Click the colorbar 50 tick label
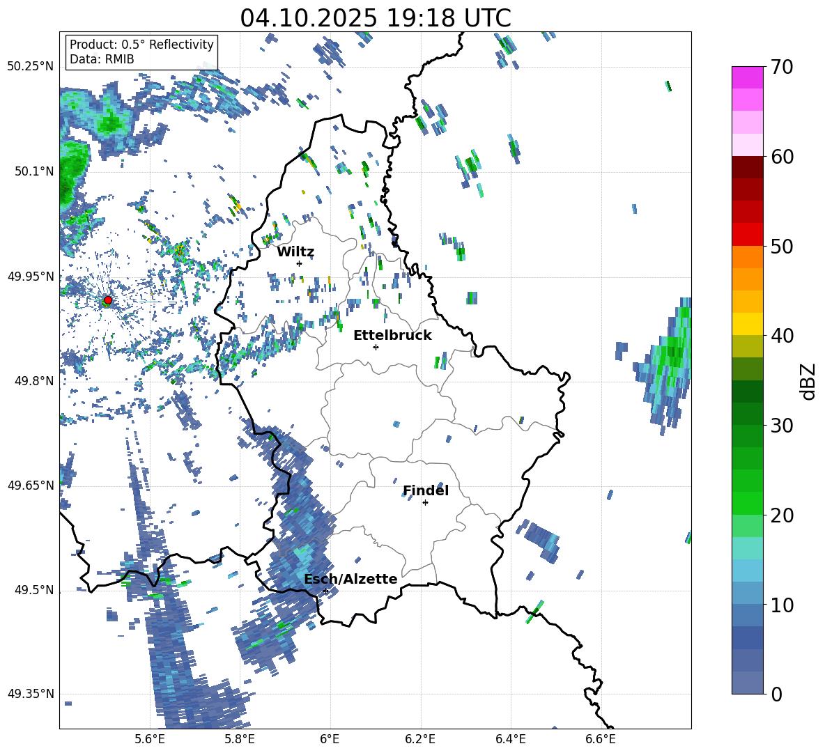 click(x=782, y=246)
